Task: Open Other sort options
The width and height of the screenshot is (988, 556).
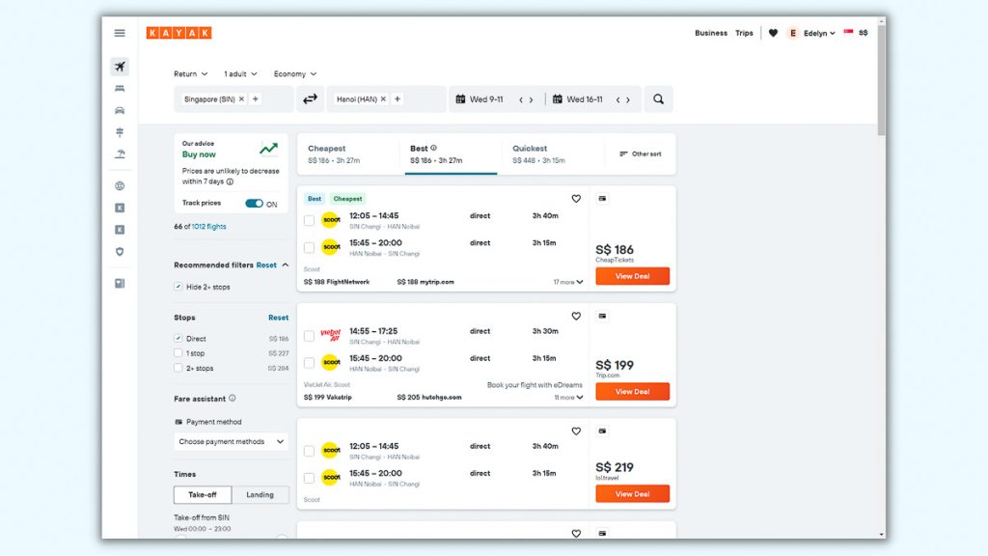Action: [641, 153]
